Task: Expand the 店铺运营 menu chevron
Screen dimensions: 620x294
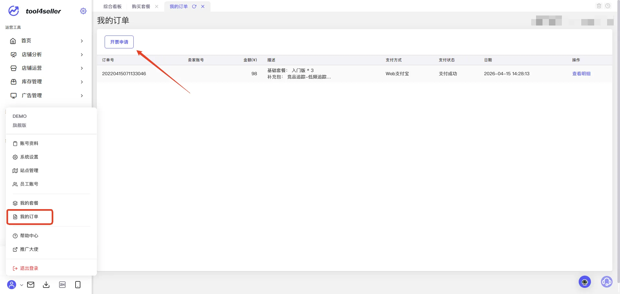Action: pyautogui.click(x=82, y=68)
